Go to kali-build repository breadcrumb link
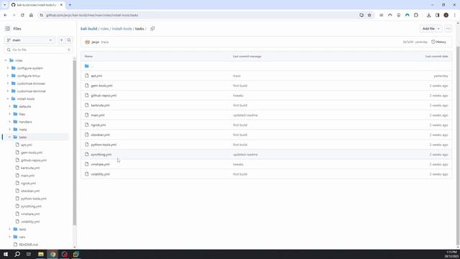This screenshot has height=259, width=460. point(89,29)
